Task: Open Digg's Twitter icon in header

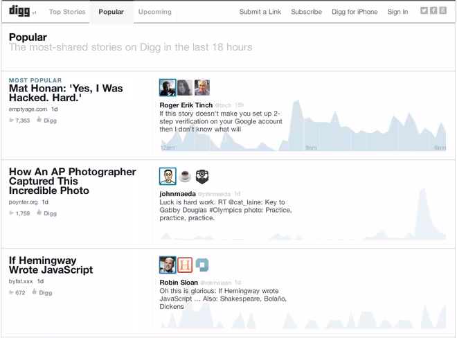Action: click(x=424, y=10)
